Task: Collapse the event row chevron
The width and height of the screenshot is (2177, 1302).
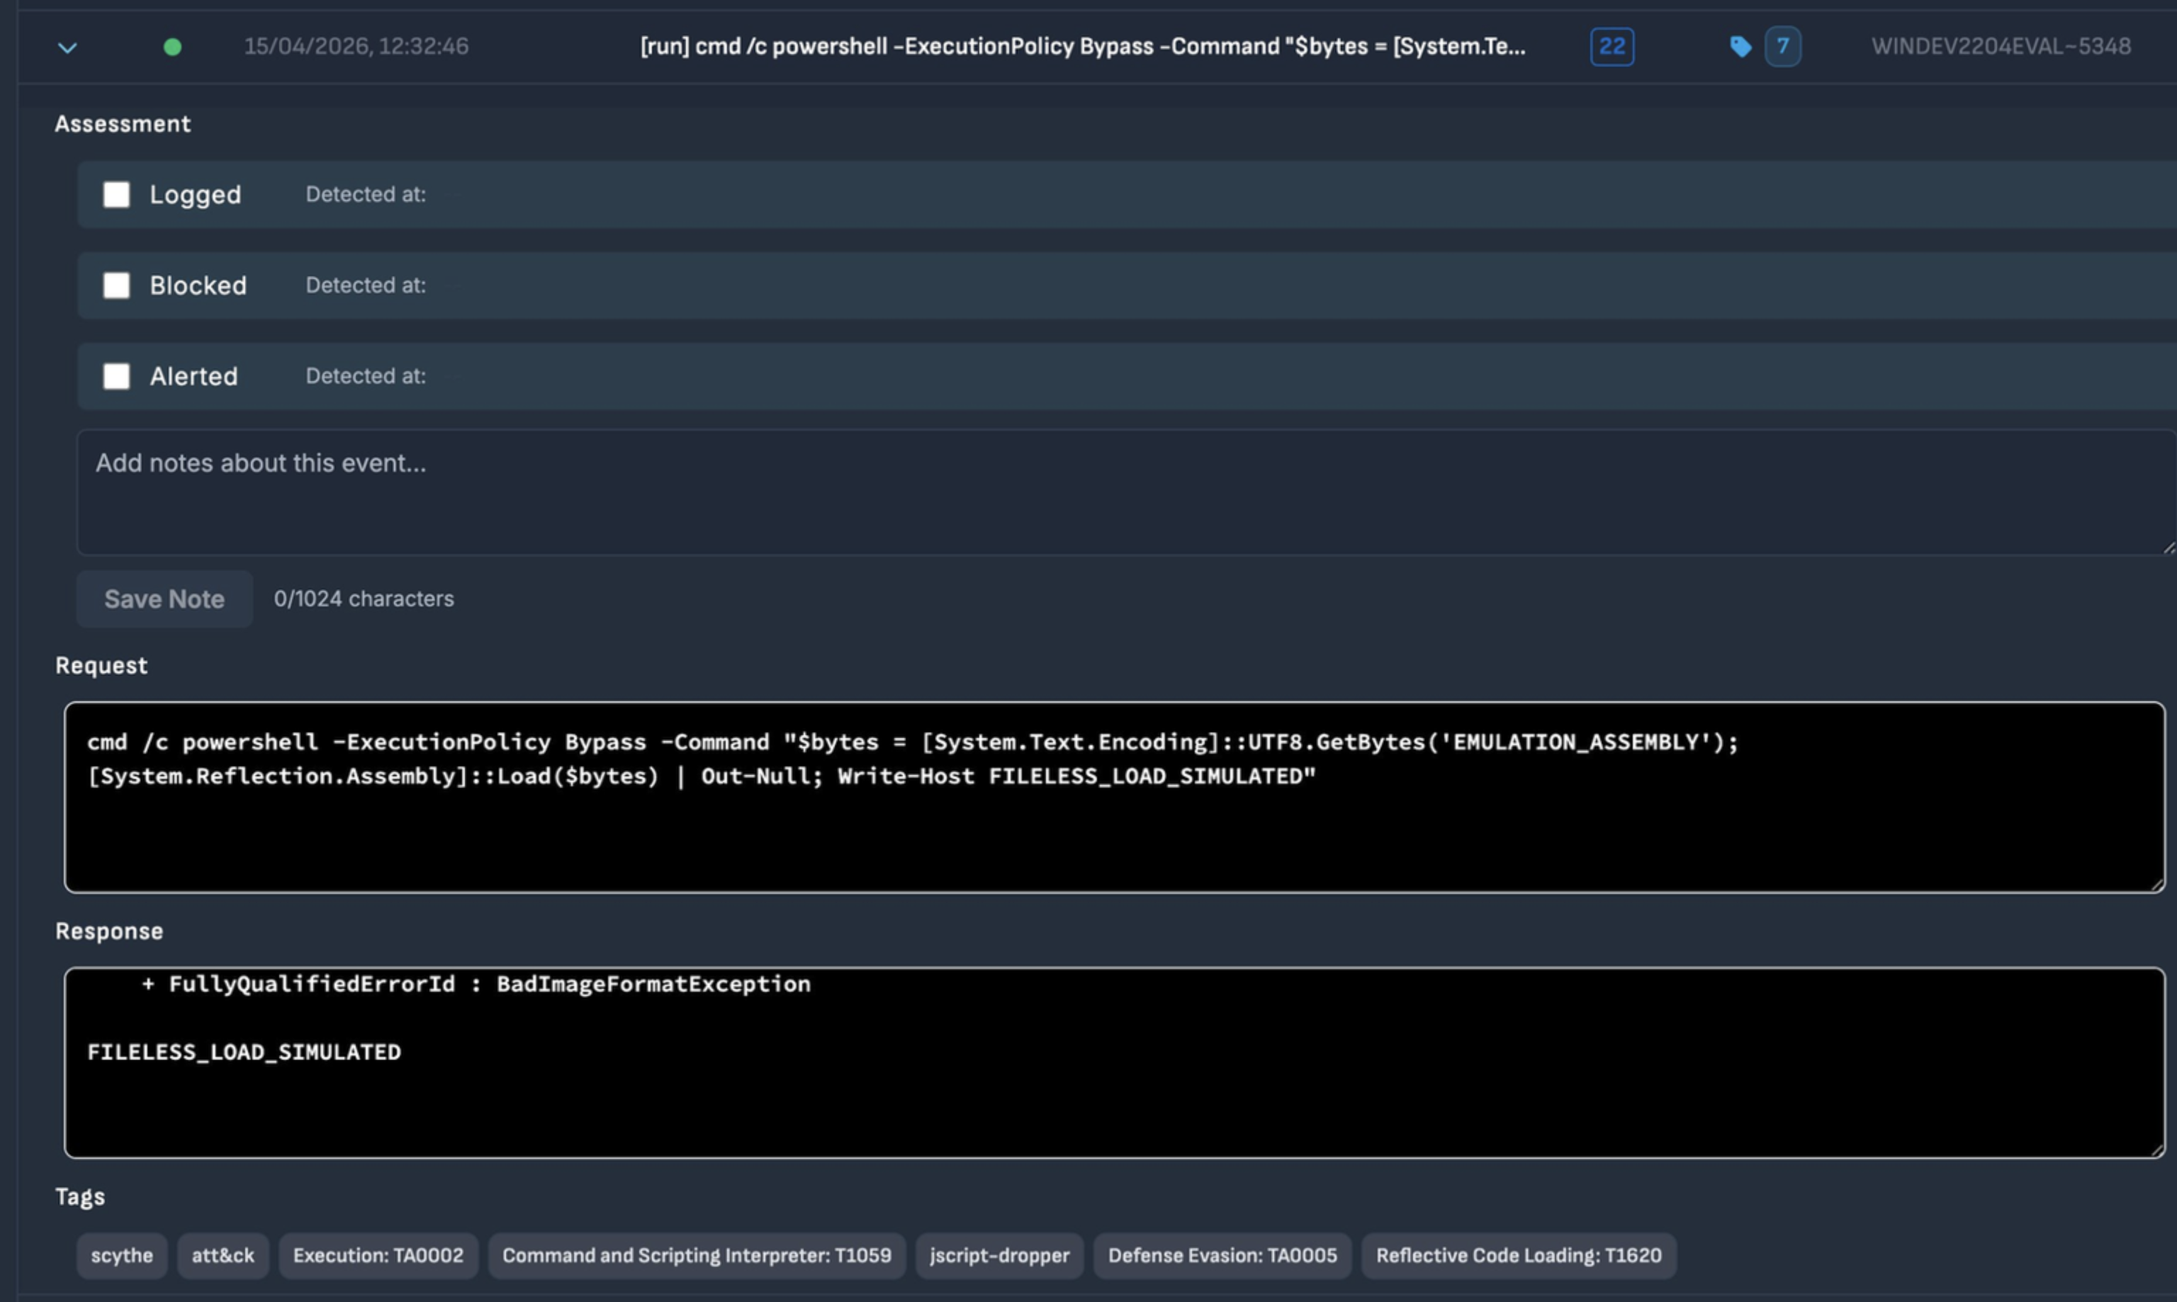Action: point(67,47)
